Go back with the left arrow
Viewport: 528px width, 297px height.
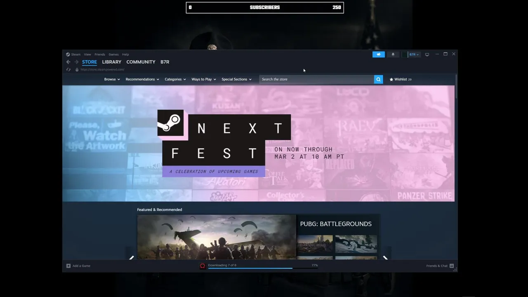(68, 62)
